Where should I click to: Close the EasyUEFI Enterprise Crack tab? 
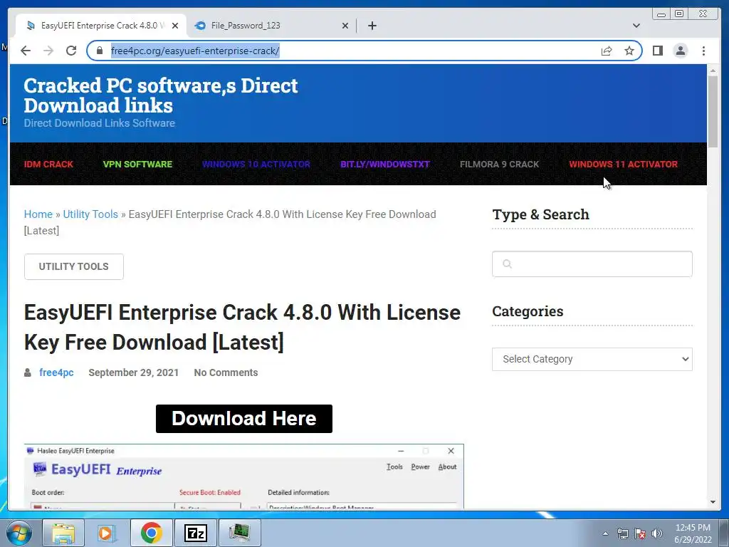(175, 26)
